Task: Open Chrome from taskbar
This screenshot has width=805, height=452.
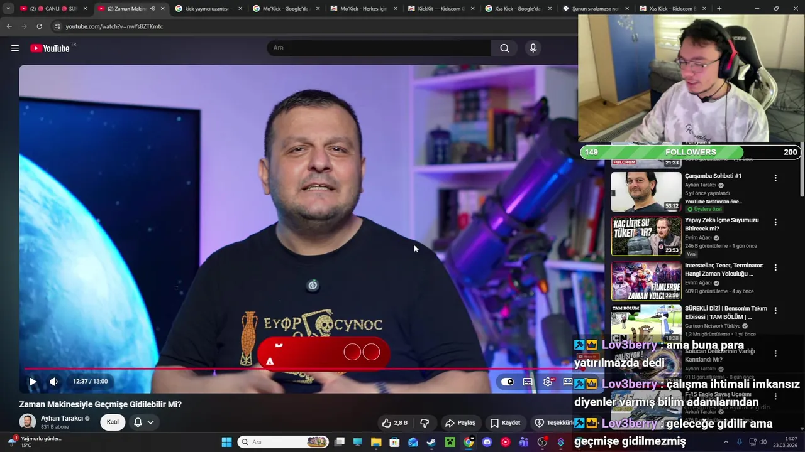Action: 469,442
